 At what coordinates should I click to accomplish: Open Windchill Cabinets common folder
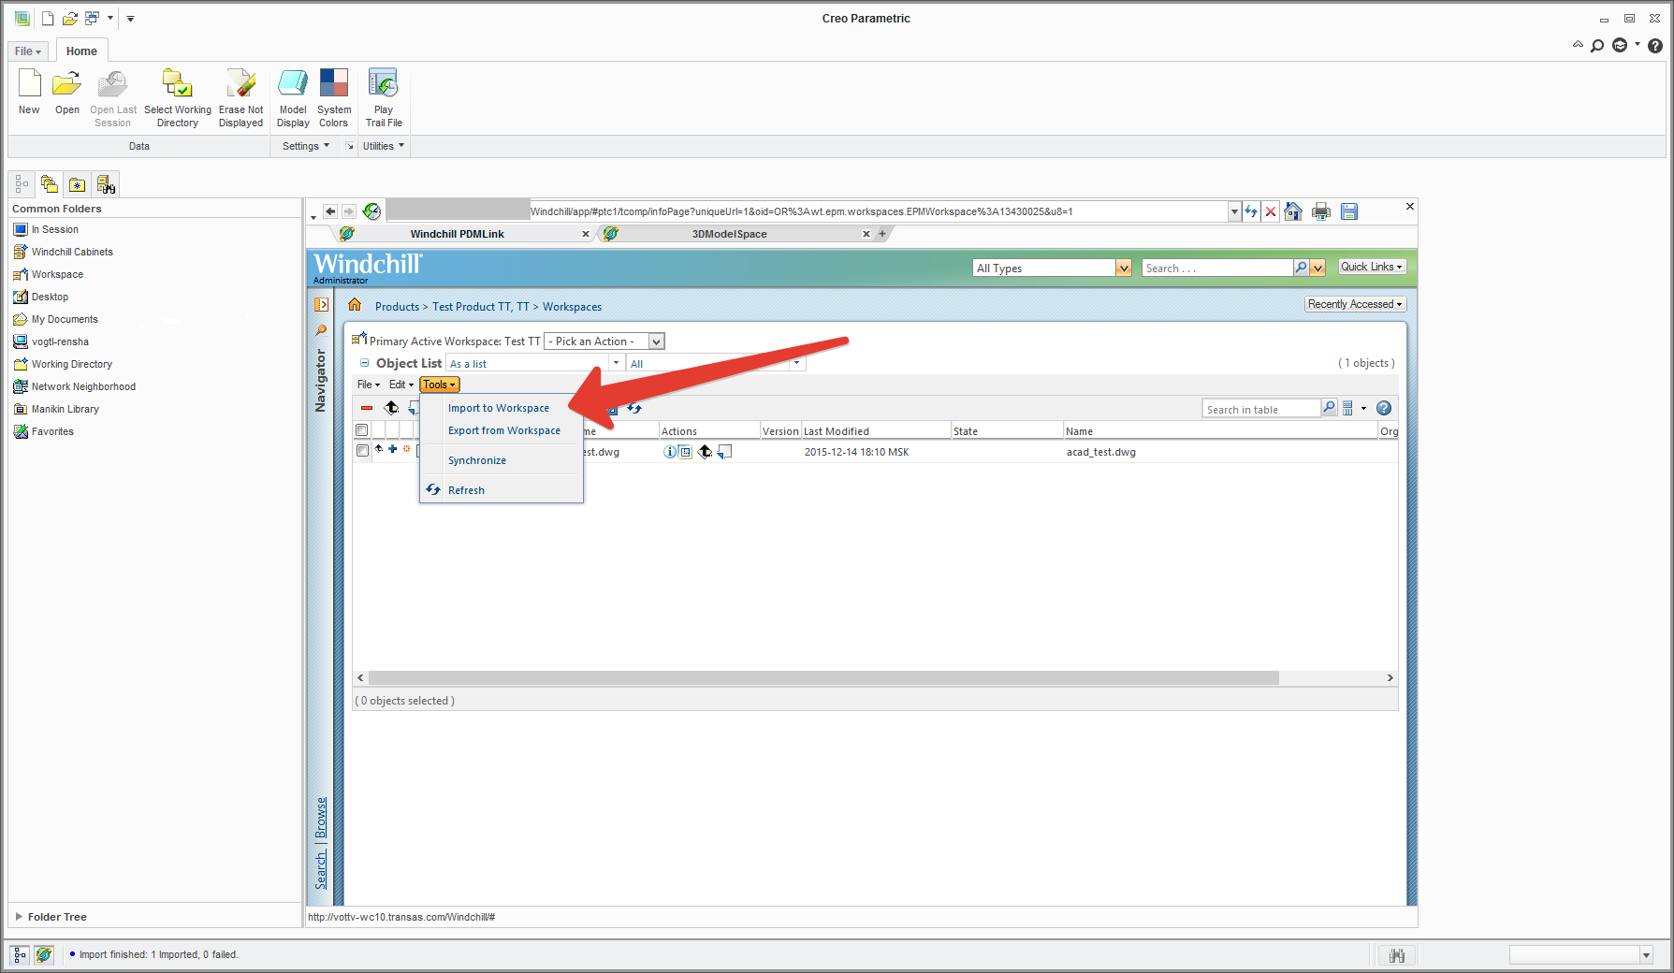pos(72,252)
